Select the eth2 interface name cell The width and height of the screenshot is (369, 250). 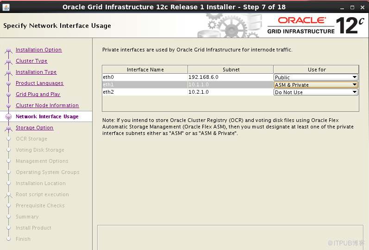[145, 92]
